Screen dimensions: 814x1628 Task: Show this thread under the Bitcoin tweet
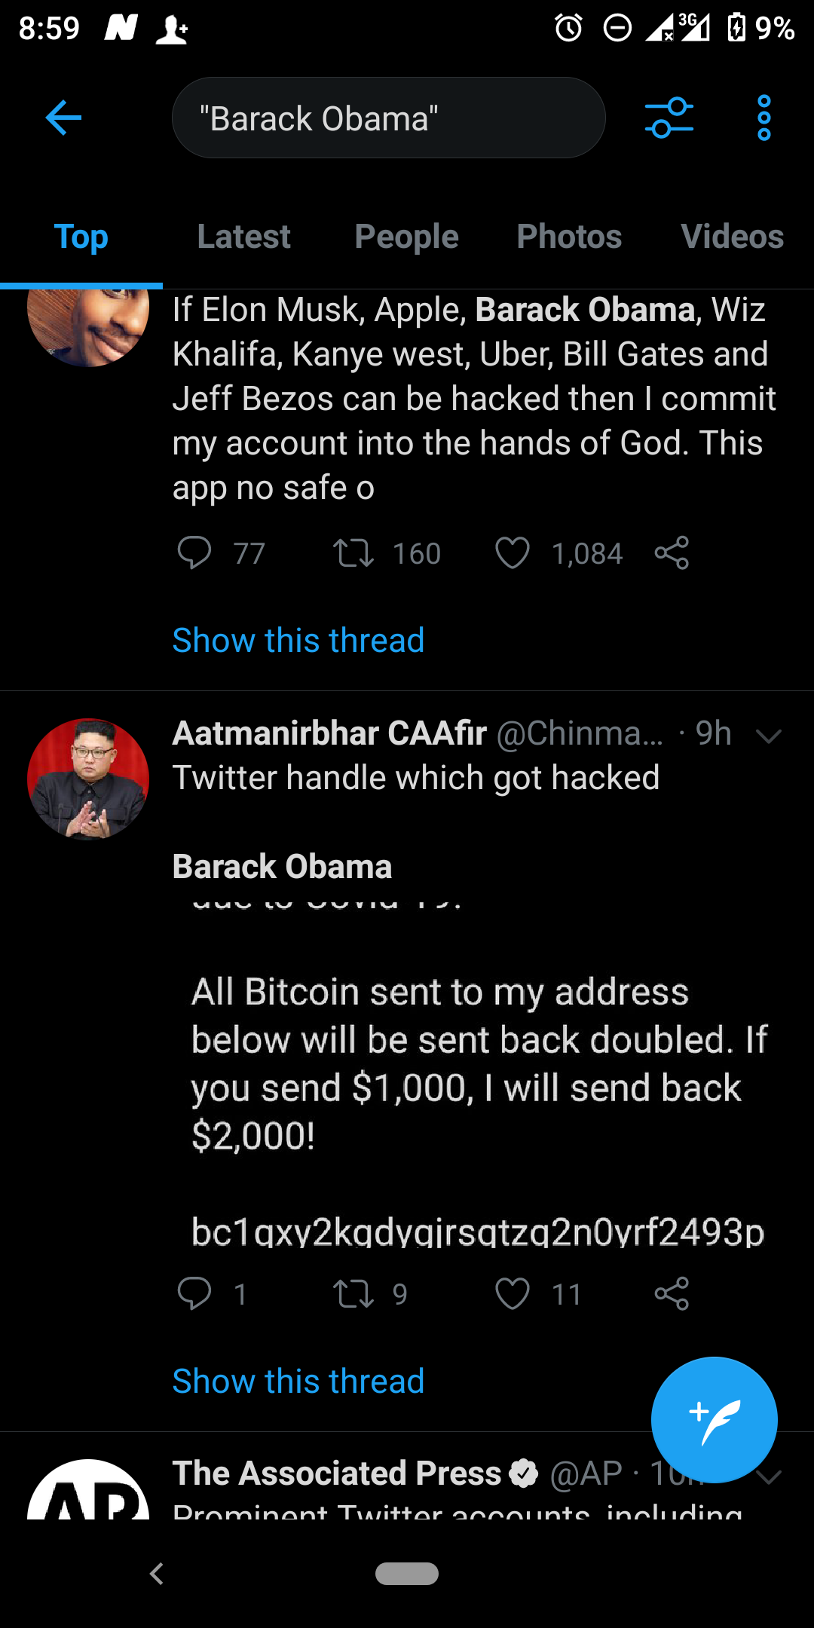[x=298, y=1382]
